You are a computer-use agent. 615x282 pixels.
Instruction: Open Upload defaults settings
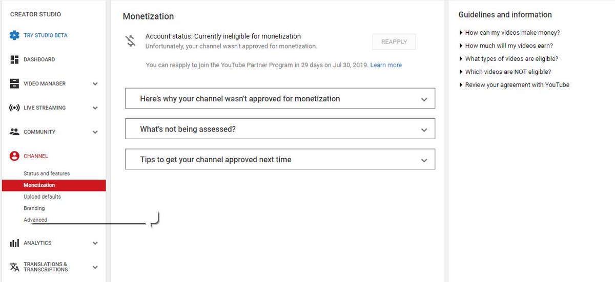coord(42,197)
